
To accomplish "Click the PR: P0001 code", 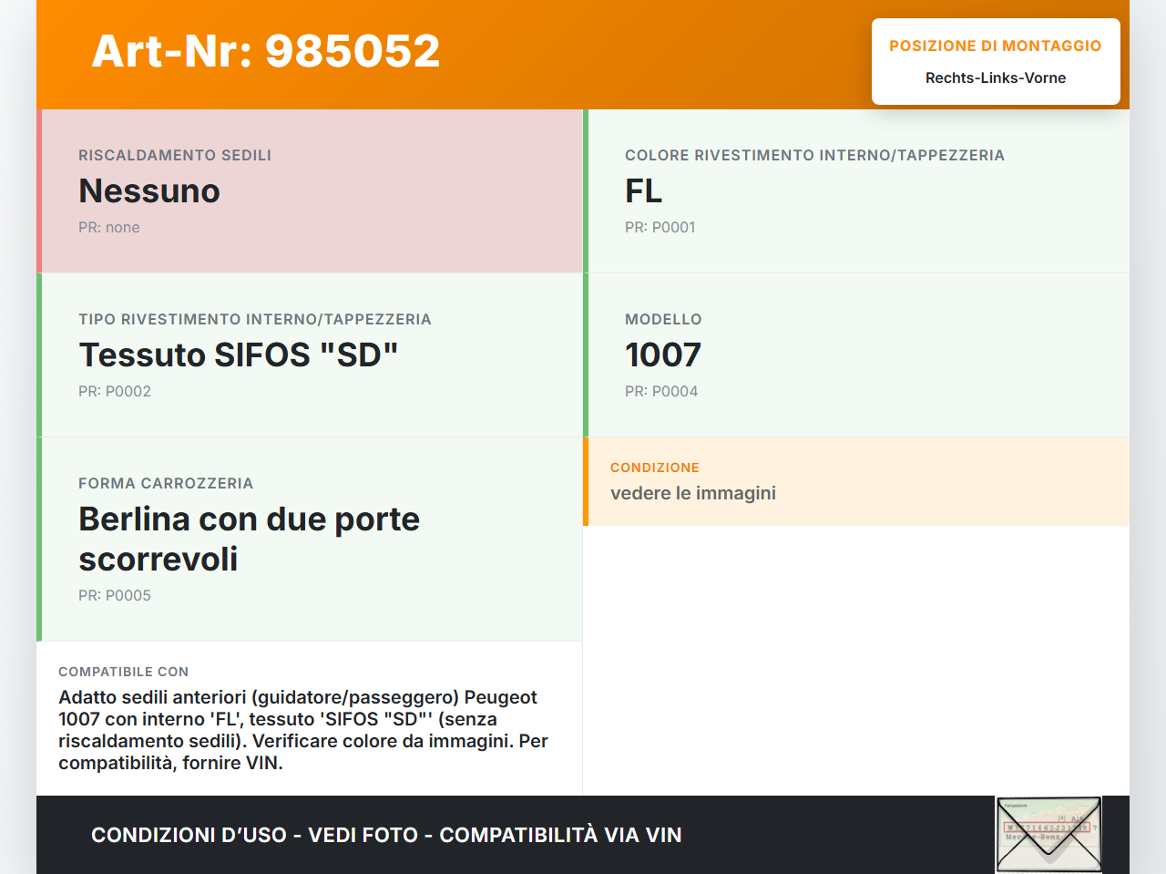I will pyautogui.click(x=660, y=228).
